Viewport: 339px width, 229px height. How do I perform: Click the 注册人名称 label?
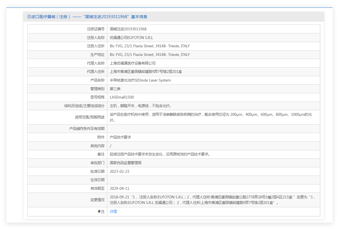[x=96, y=38]
